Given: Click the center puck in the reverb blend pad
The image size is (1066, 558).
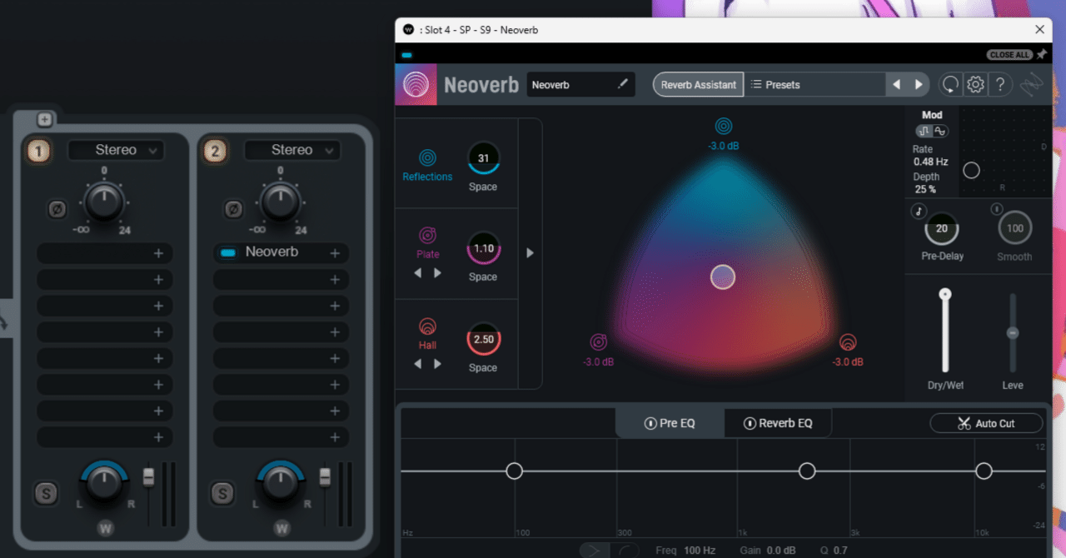Looking at the screenshot, I should pyautogui.click(x=723, y=277).
